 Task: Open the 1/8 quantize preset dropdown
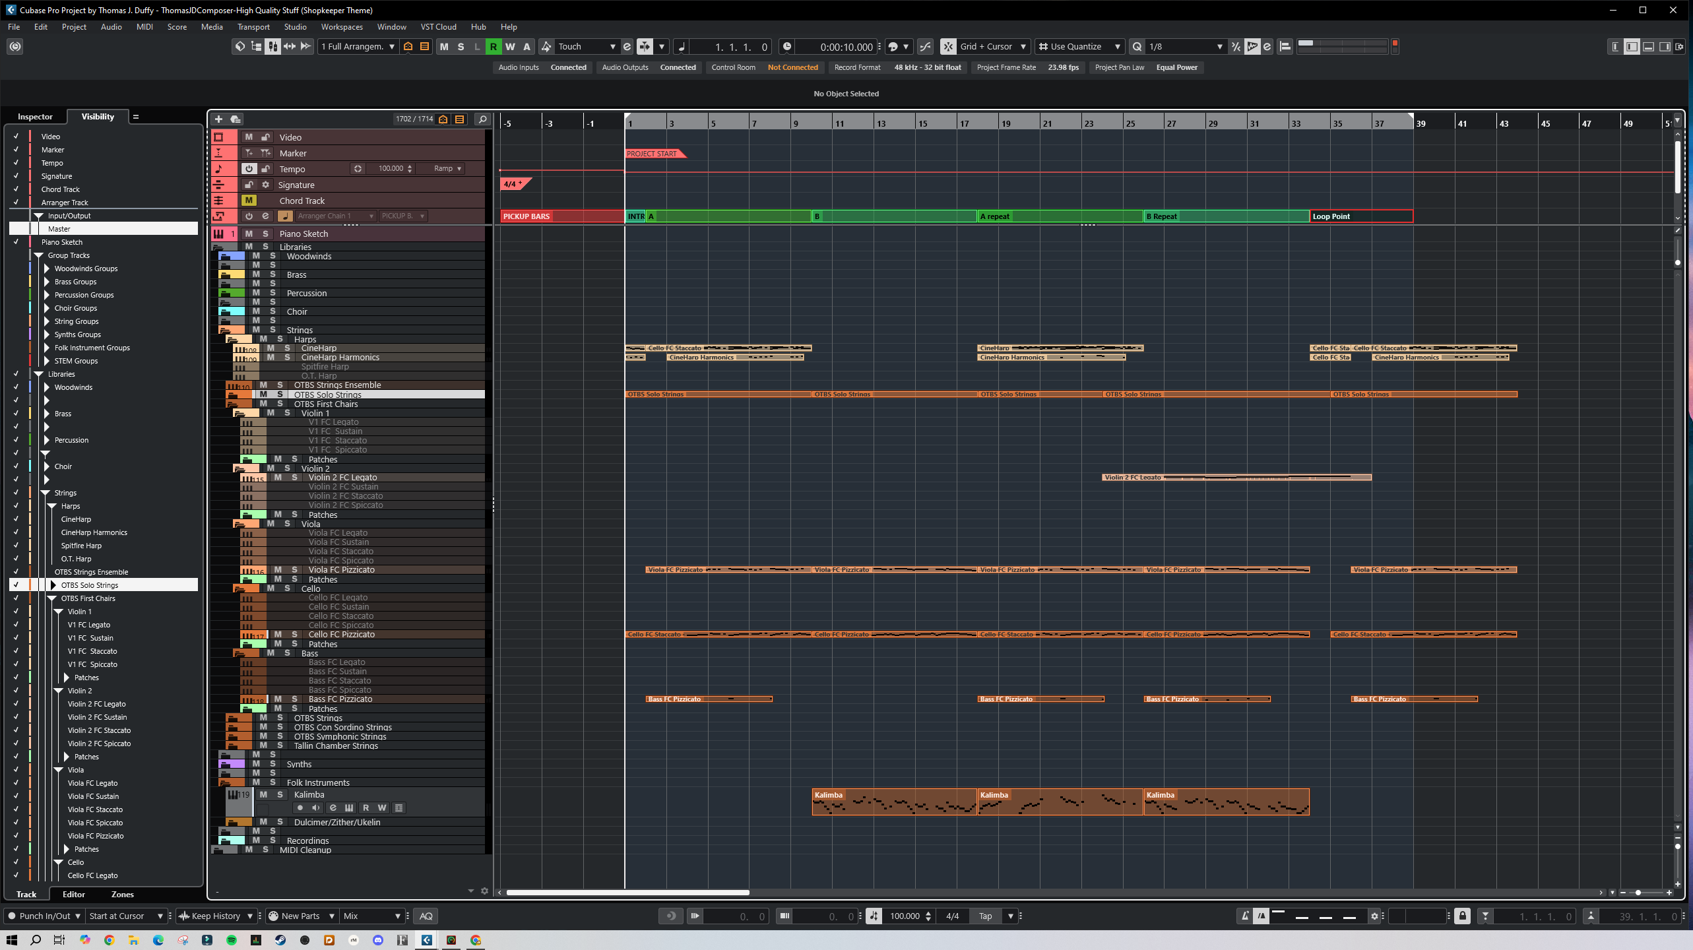1219,47
